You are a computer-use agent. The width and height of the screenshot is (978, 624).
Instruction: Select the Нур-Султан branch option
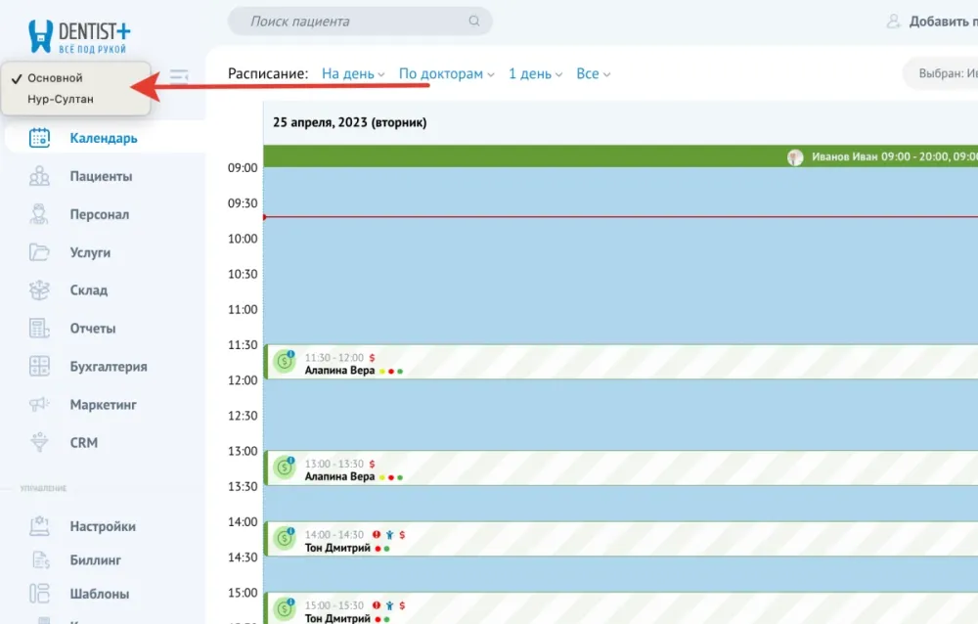[61, 99]
